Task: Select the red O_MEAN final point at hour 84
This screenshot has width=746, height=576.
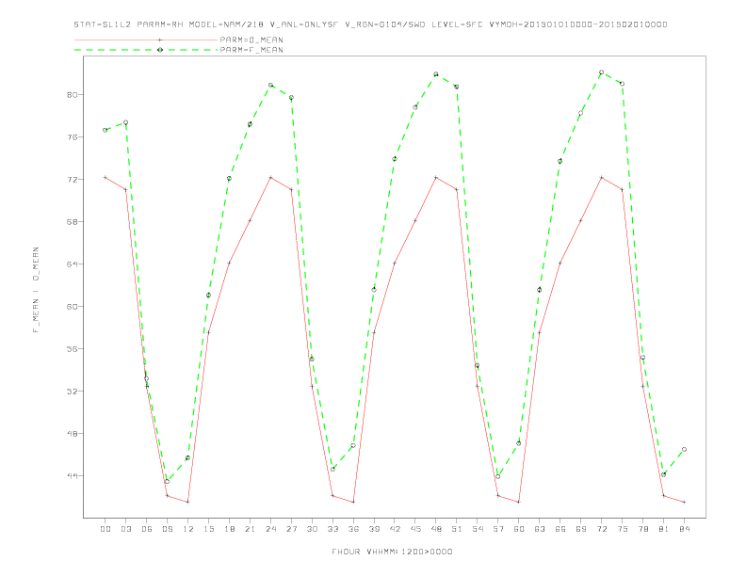Action: (x=684, y=502)
